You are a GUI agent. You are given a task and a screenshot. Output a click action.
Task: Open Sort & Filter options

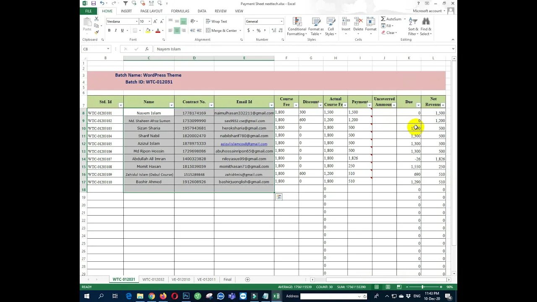tap(413, 26)
